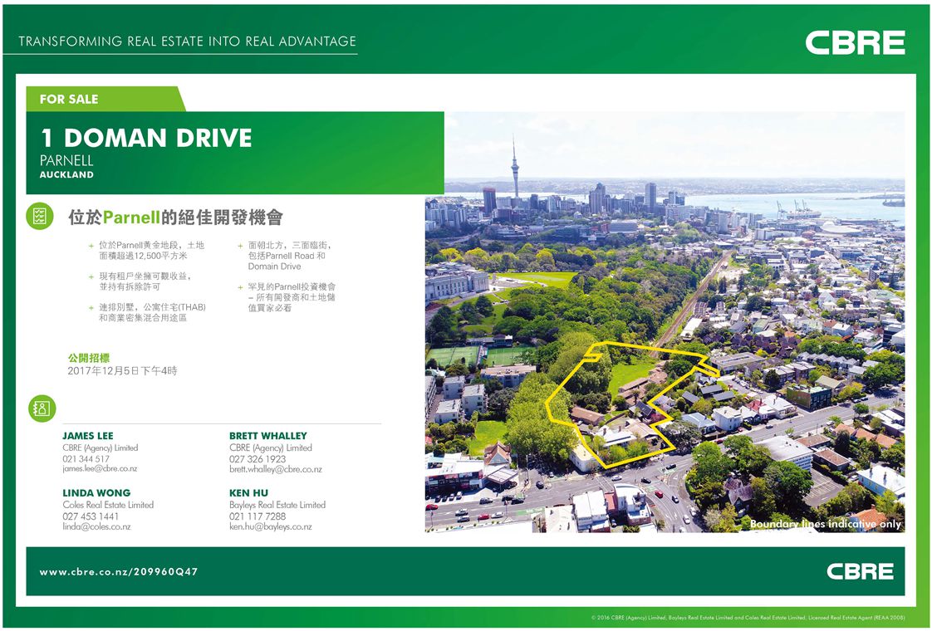Click the bullet mentioning 12,500平方米 land area
Viewport: 932px width, 631px height.
[147, 250]
